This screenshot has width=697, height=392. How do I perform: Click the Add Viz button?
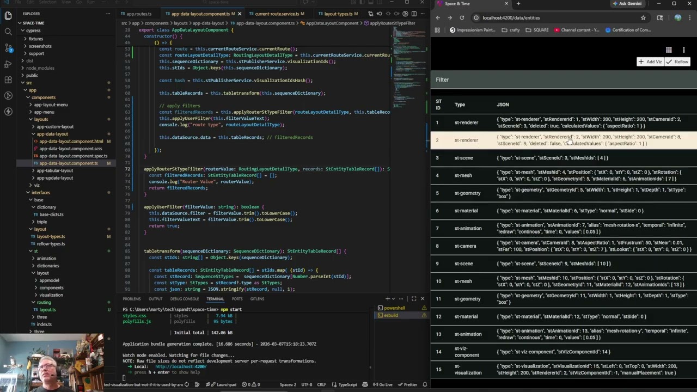[650, 62]
